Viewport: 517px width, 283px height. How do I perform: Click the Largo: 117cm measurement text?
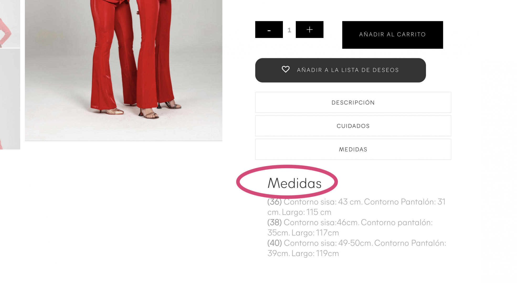point(315,233)
